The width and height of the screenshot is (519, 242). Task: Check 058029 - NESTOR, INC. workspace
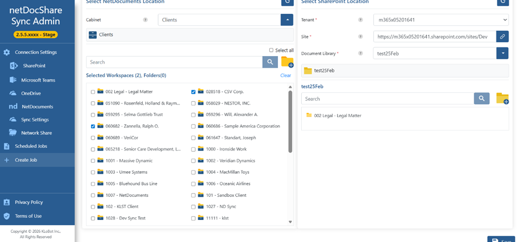coord(193,103)
